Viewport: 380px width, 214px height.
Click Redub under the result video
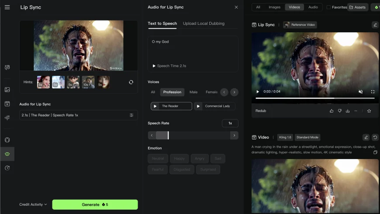(x=261, y=111)
